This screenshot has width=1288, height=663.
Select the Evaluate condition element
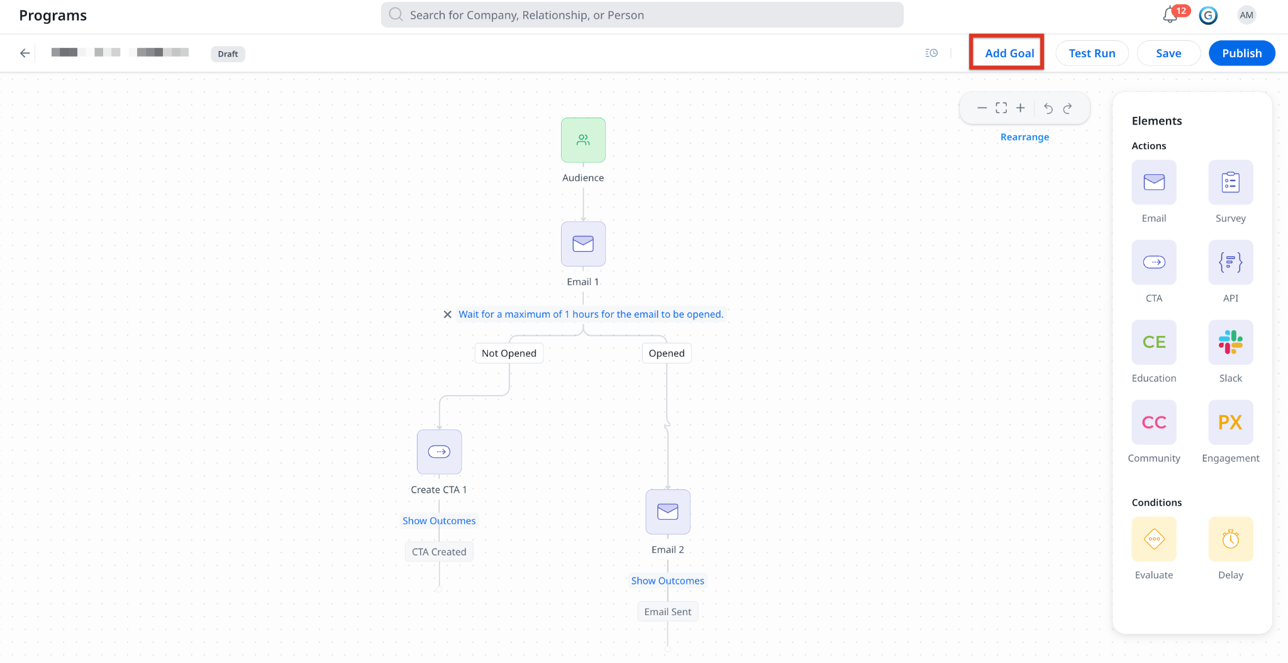coord(1153,539)
